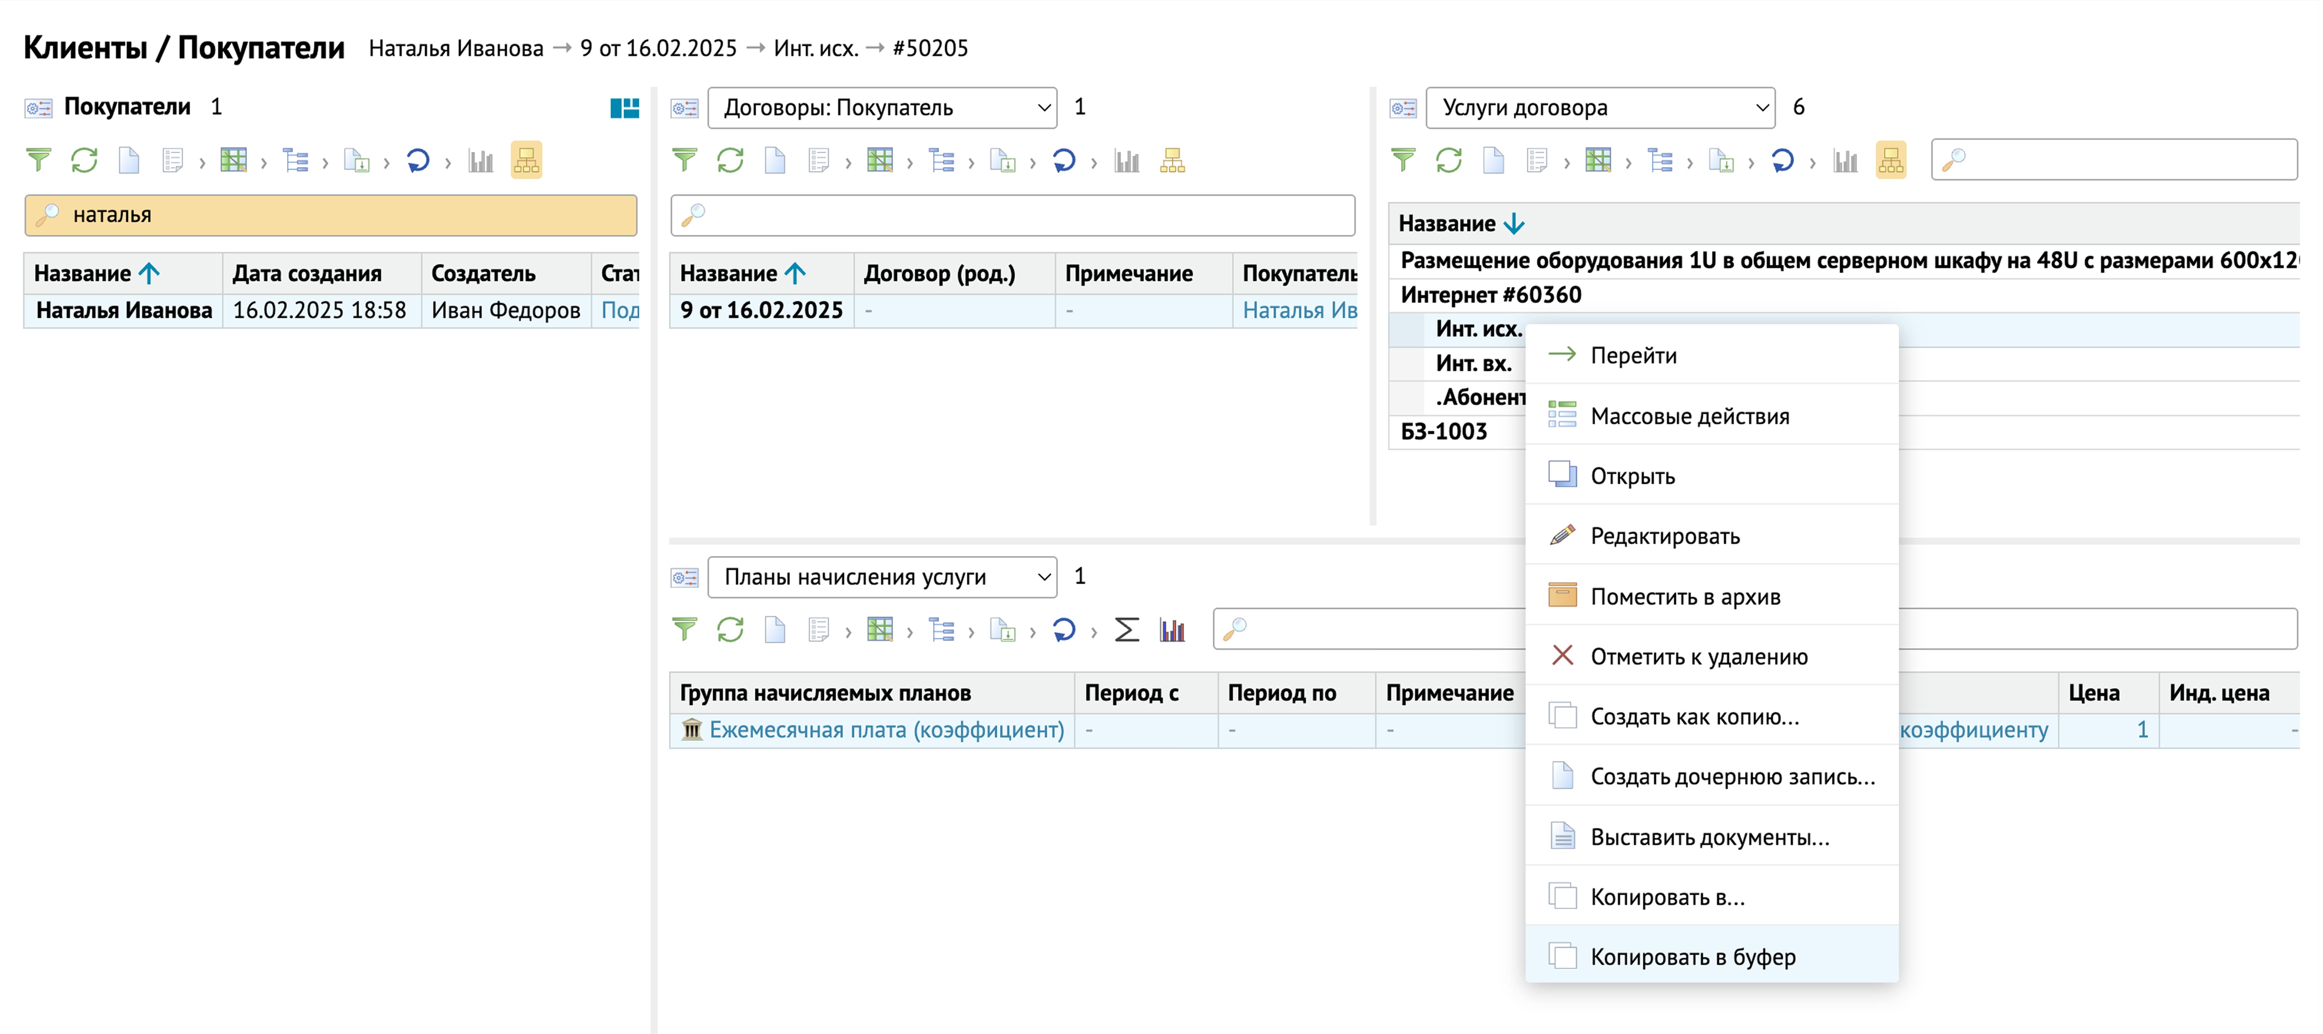Refresh the Договоры list
This screenshot has height=1034, width=2323.
point(731,161)
